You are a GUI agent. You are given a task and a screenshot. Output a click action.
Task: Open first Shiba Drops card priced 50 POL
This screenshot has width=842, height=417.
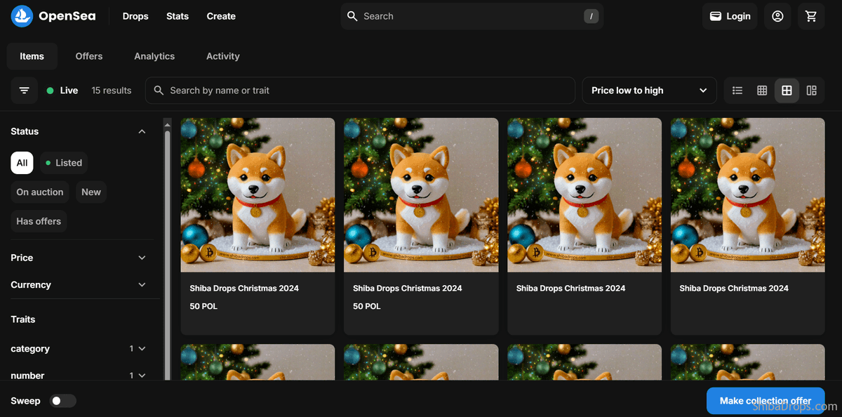[x=258, y=226]
